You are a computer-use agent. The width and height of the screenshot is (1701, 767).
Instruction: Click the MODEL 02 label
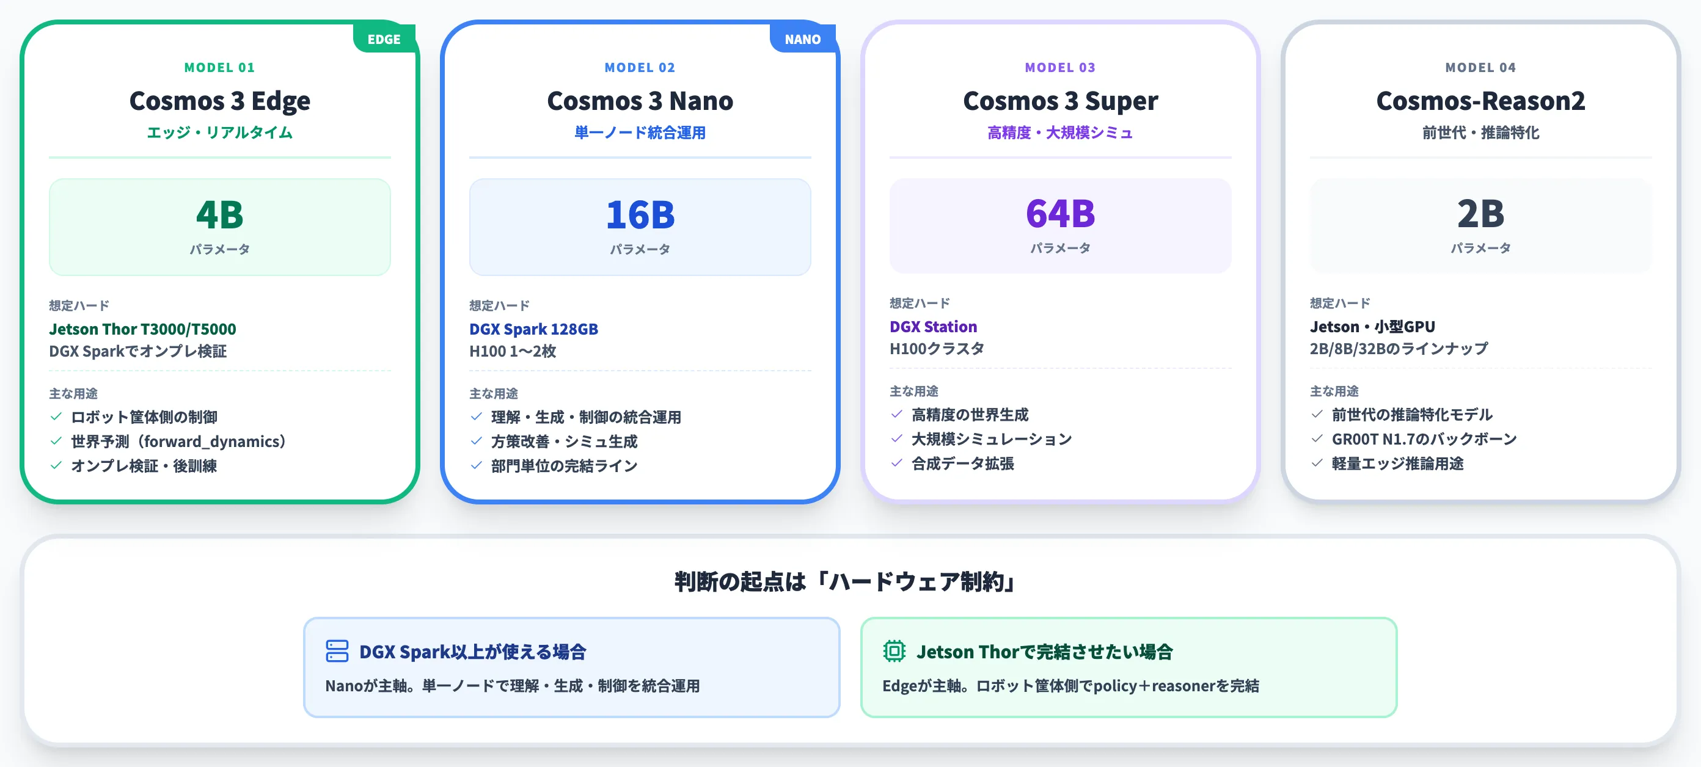640,67
